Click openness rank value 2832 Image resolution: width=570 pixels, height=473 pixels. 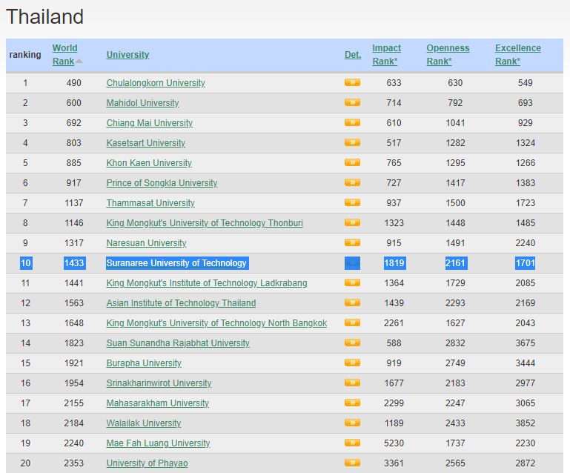[456, 343]
